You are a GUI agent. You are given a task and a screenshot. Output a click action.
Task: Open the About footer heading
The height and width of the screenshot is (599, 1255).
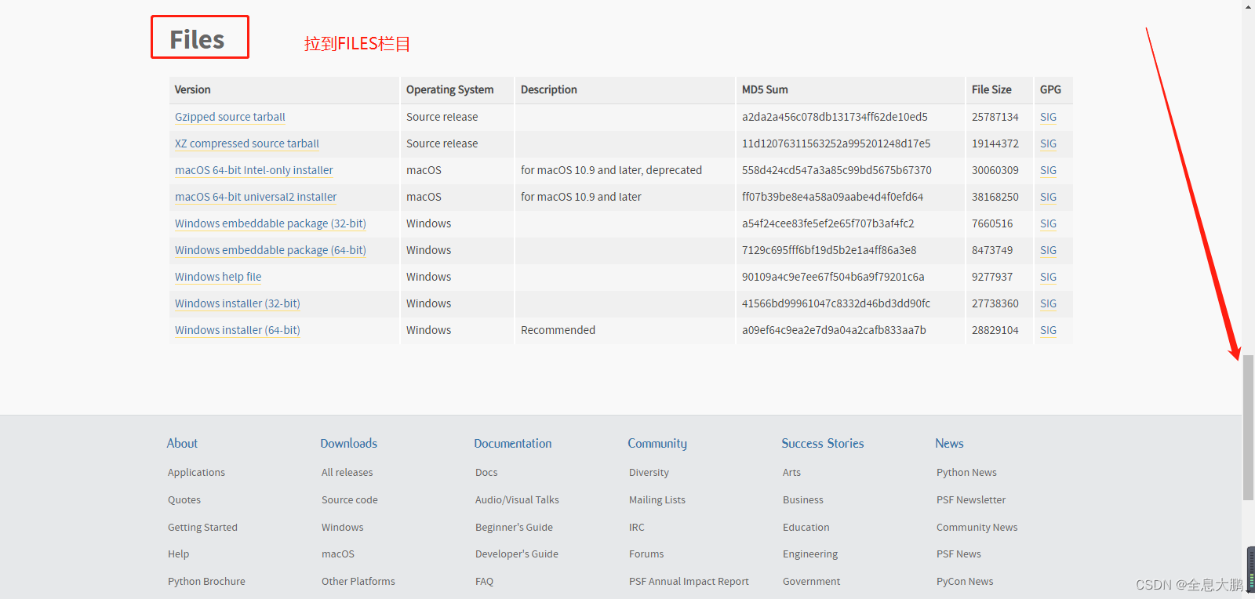click(x=182, y=444)
